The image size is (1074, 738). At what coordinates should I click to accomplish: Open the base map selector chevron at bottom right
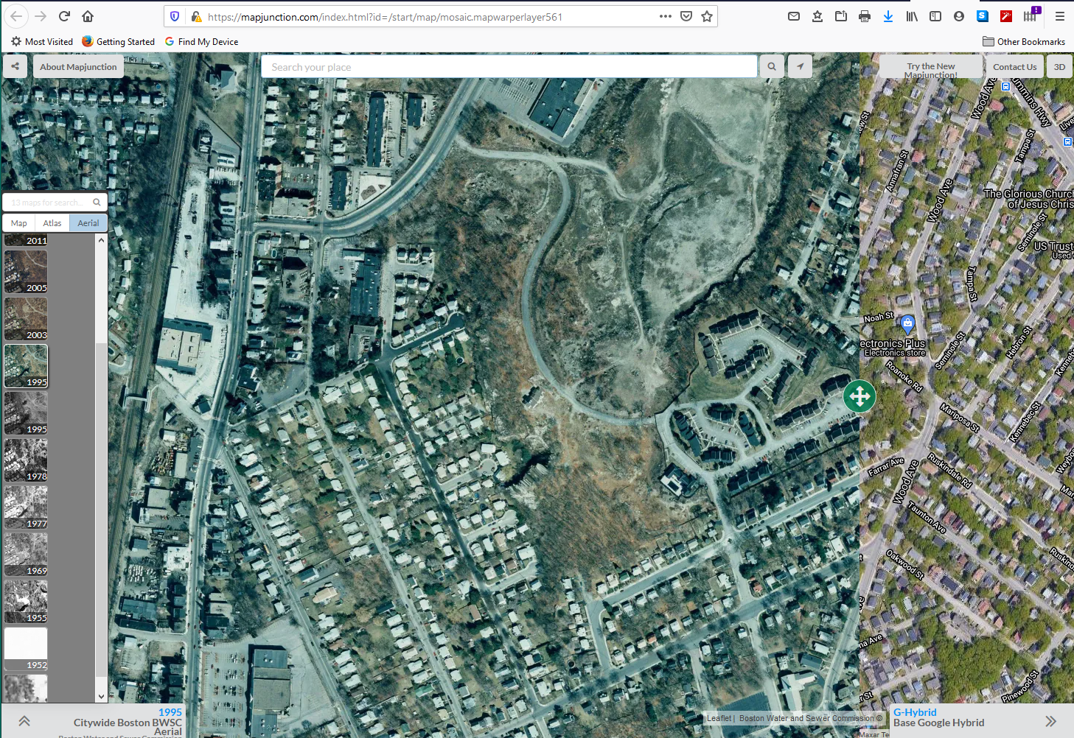tap(1051, 722)
